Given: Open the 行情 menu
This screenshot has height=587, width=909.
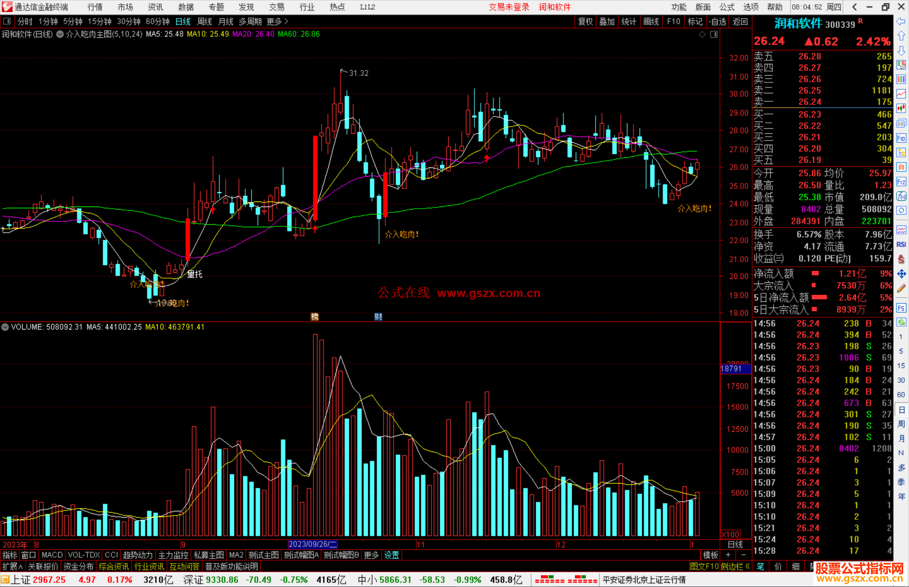Looking at the screenshot, I should (95, 7).
